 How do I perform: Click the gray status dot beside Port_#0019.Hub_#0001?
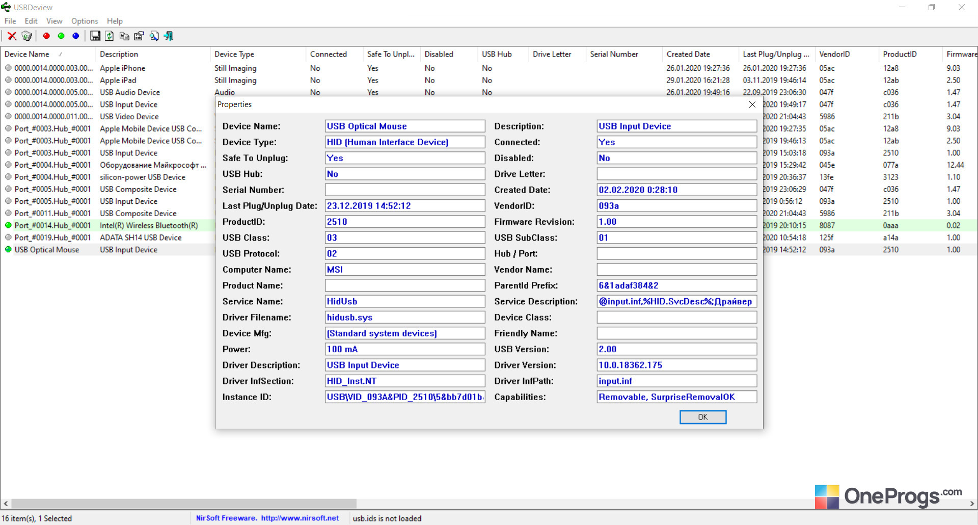point(8,238)
